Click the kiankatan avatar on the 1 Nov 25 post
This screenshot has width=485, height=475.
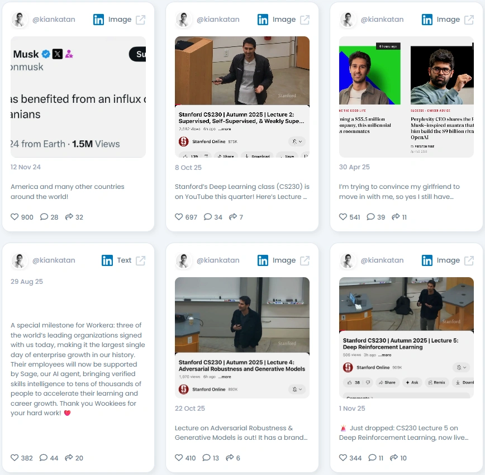(348, 260)
